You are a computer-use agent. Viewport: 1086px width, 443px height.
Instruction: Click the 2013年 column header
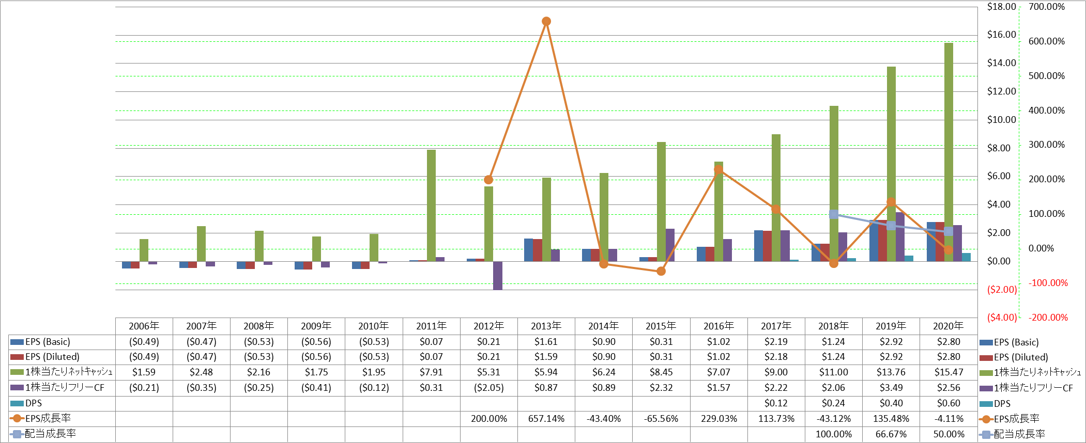tap(546, 326)
